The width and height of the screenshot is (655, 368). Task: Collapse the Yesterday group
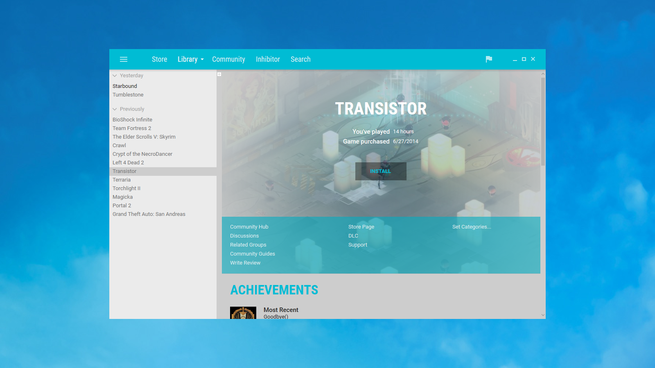(x=115, y=76)
